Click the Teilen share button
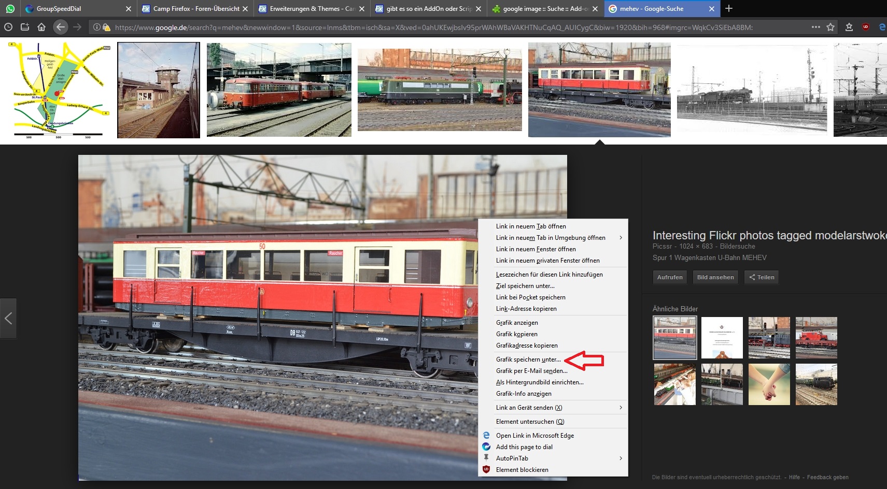 point(762,277)
